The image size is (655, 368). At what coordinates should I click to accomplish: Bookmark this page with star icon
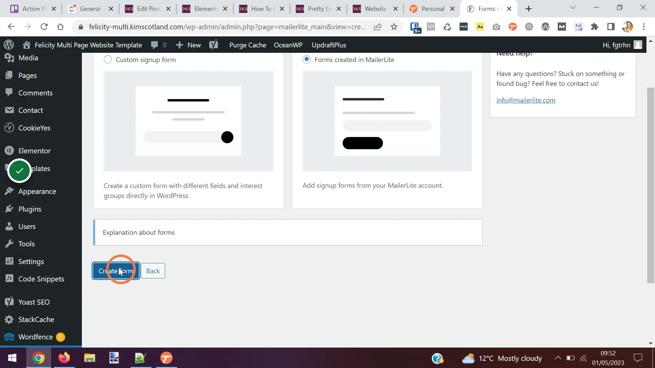coord(394,27)
